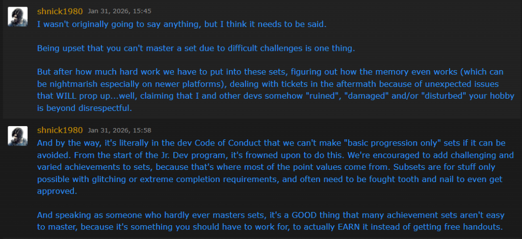Open shnick1980's avatar on the 15:58 comment
The height and width of the screenshot is (239, 522).
point(18,136)
